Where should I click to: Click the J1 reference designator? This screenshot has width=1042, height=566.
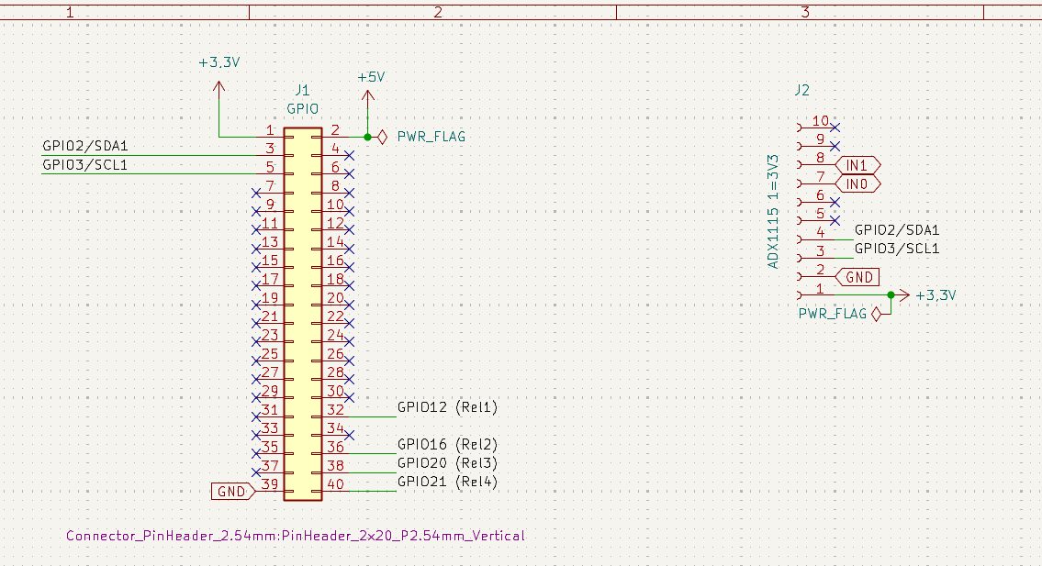click(x=302, y=90)
